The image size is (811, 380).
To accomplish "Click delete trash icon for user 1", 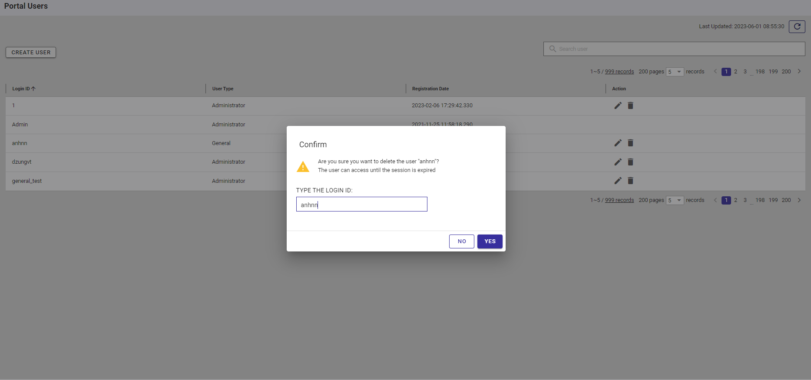I will click(630, 106).
